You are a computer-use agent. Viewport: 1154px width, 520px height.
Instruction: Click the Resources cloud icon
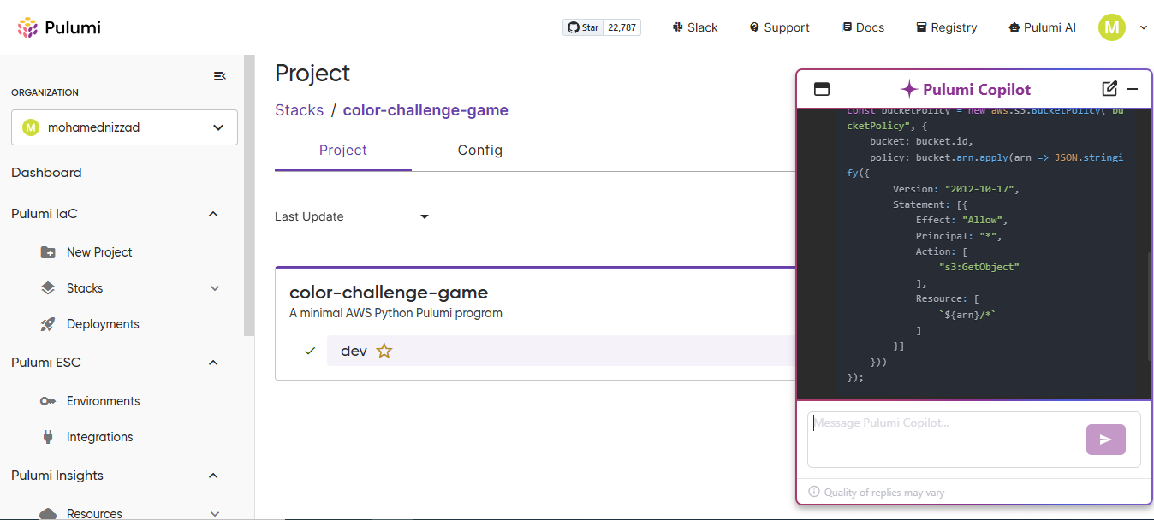click(x=48, y=513)
